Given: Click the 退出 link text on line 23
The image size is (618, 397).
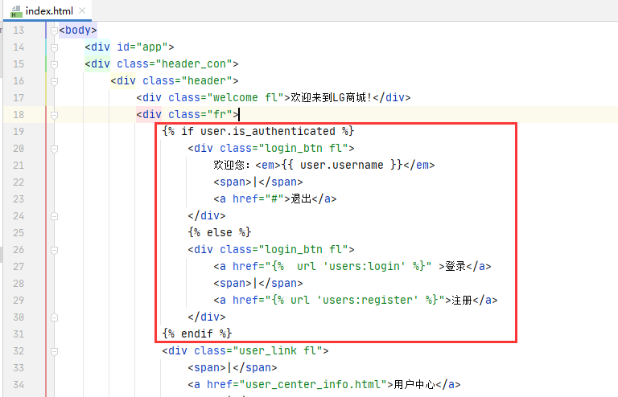Looking at the screenshot, I should pyautogui.click(x=301, y=198).
